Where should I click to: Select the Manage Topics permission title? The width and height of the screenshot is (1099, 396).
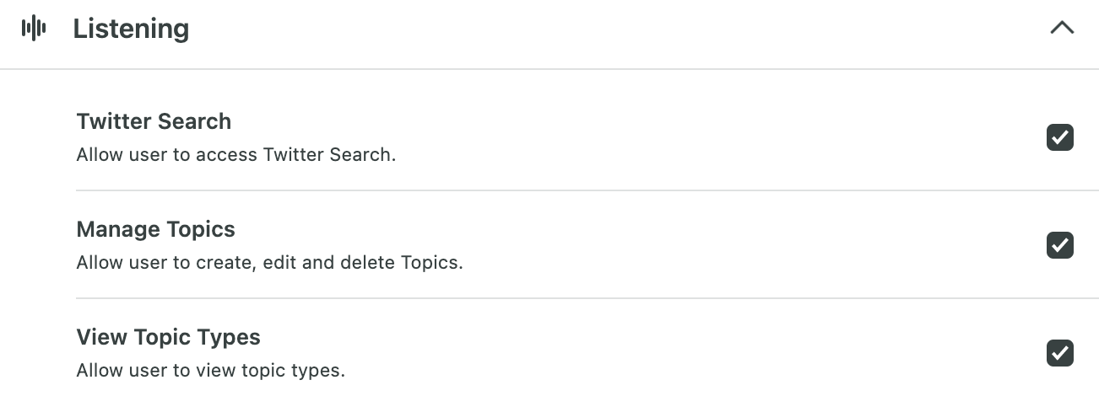[x=156, y=229]
